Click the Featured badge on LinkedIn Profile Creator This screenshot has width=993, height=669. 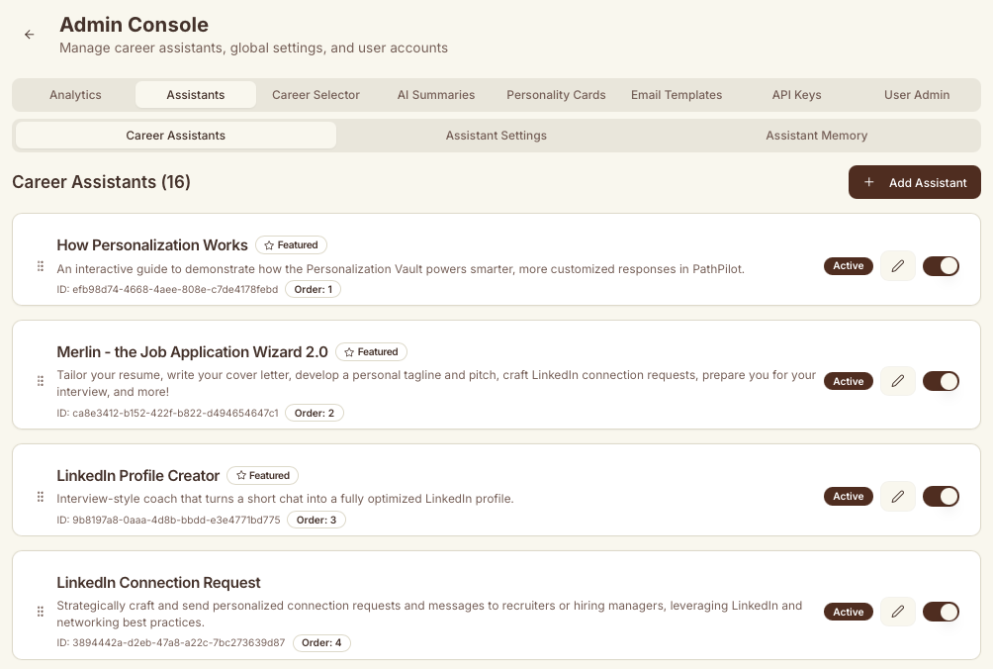click(263, 476)
